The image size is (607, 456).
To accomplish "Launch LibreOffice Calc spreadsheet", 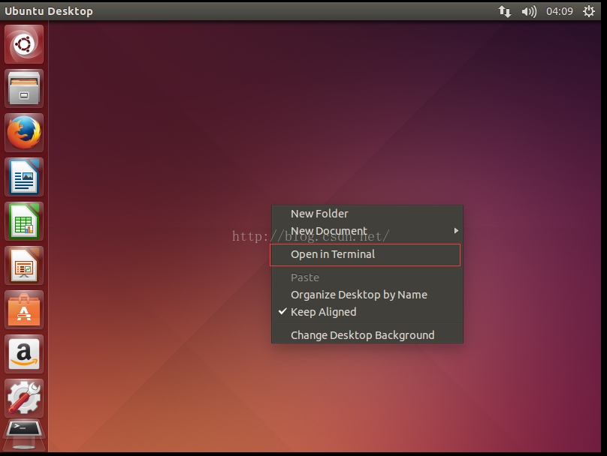I will click(x=24, y=221).
